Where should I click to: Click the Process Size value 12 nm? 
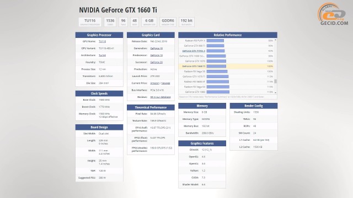(x=102, y=69)
